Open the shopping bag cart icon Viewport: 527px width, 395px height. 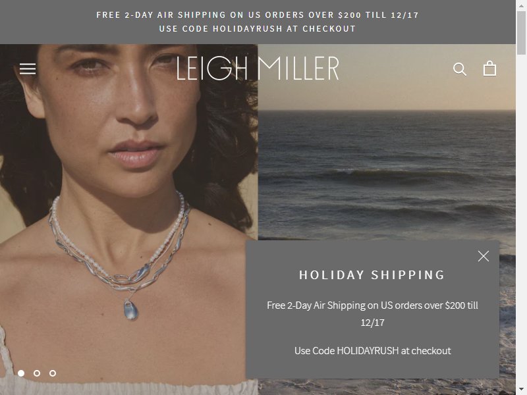(489, 68)
